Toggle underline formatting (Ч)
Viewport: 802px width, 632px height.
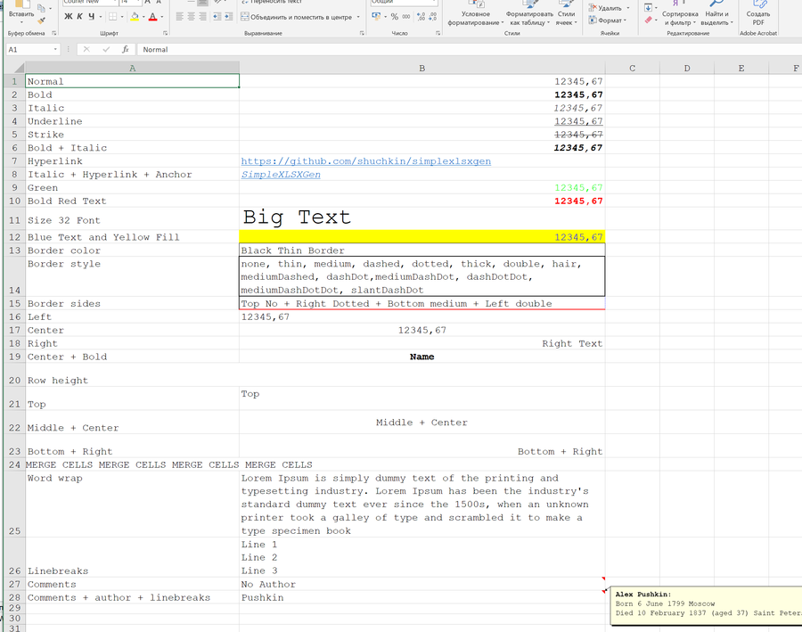pos(91,17)
